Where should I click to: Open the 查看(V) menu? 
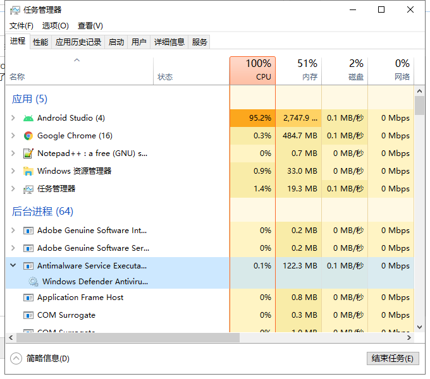pyautogui.click(x=90, y=26)
